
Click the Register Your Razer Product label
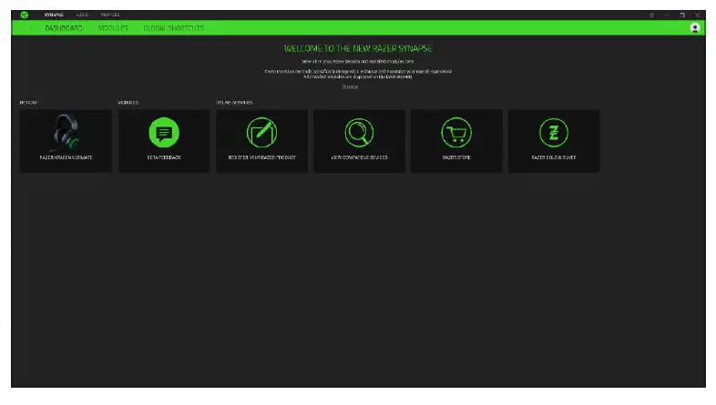click(x=261, y=157)
